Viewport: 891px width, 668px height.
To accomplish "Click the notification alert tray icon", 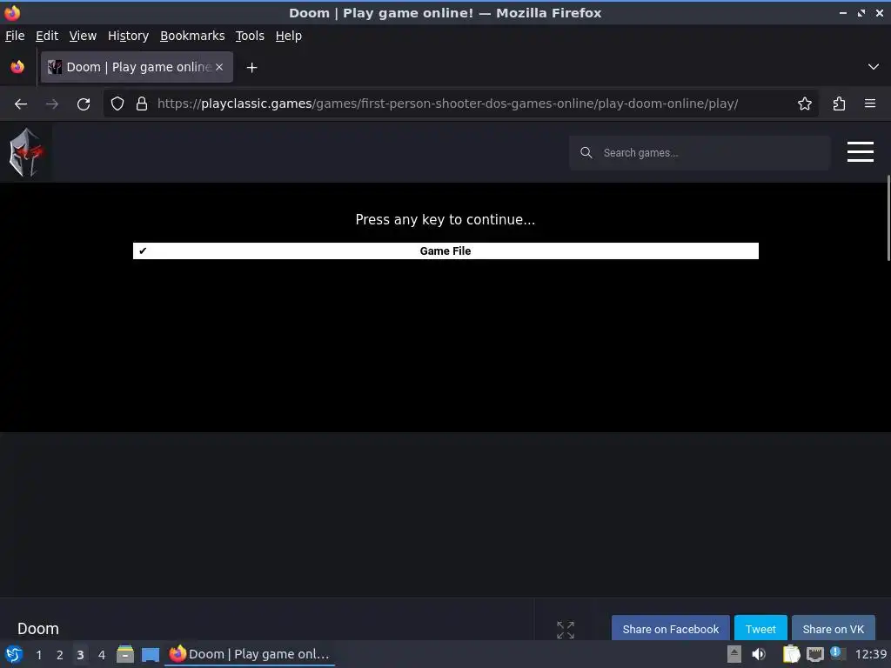I will (x=836, y=652).
